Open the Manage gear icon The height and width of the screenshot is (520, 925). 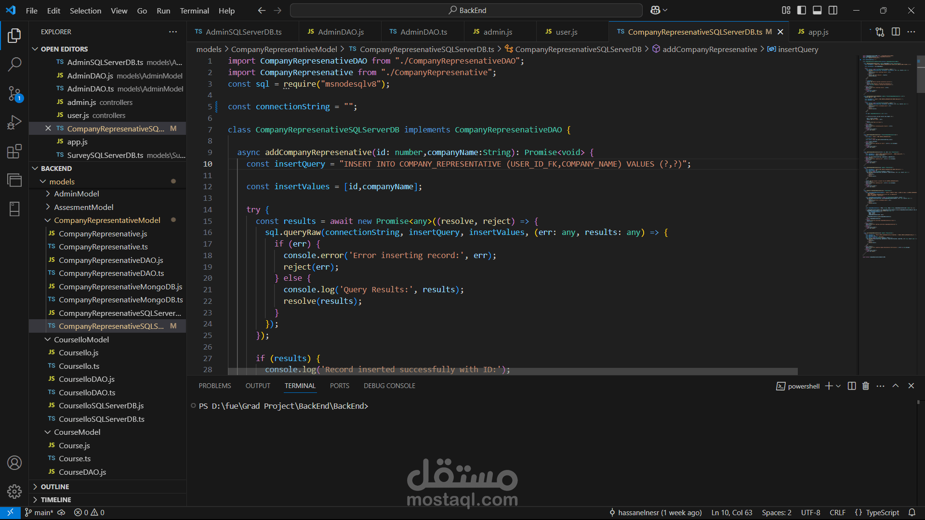click(x=14, y=492)
